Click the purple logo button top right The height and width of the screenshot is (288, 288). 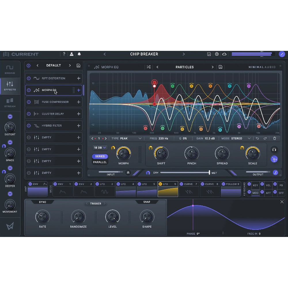coord(282,54)
